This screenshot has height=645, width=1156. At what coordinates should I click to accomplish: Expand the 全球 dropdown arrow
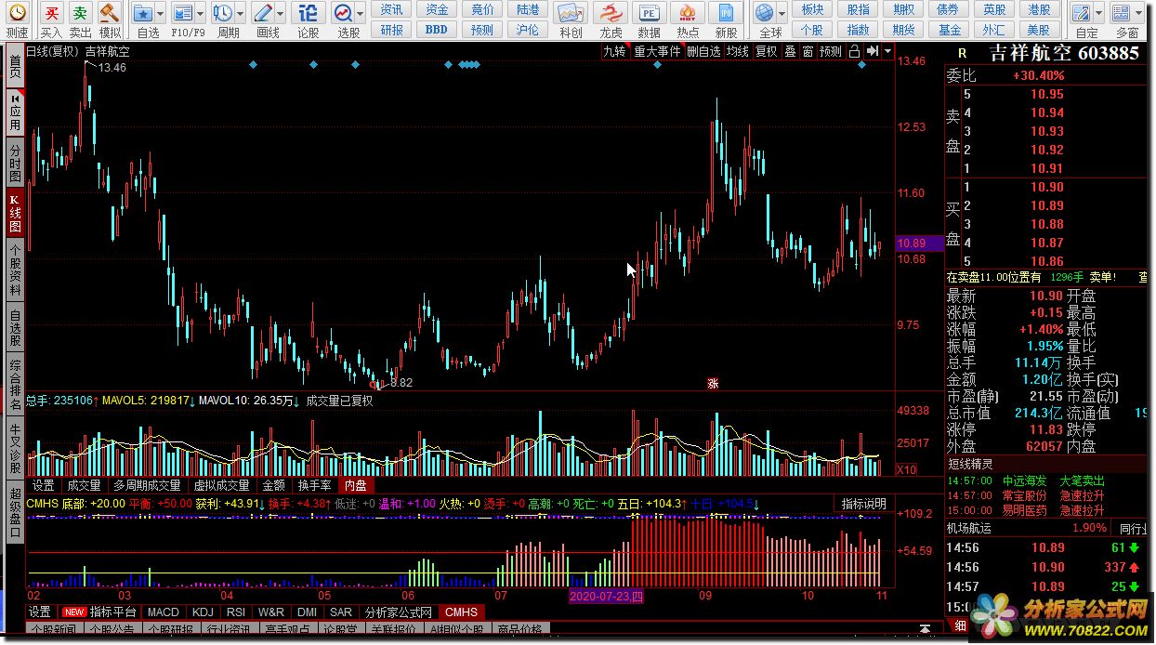pos(783,14)
